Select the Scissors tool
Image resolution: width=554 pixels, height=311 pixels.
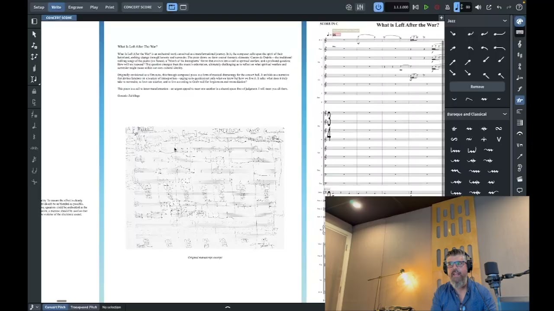[x=34, y=182]
